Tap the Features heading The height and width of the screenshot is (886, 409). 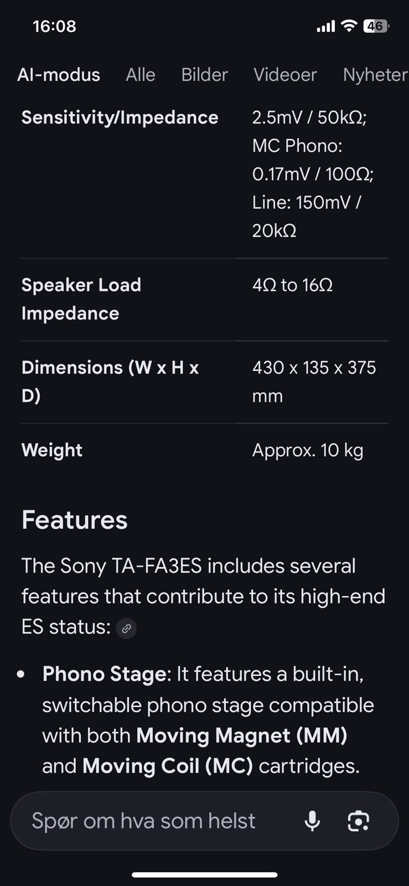75,520
